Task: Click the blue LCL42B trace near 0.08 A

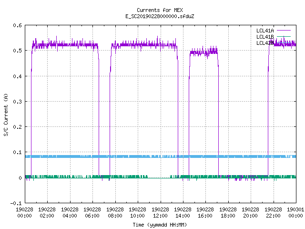Action: click(x=161, y=156)
